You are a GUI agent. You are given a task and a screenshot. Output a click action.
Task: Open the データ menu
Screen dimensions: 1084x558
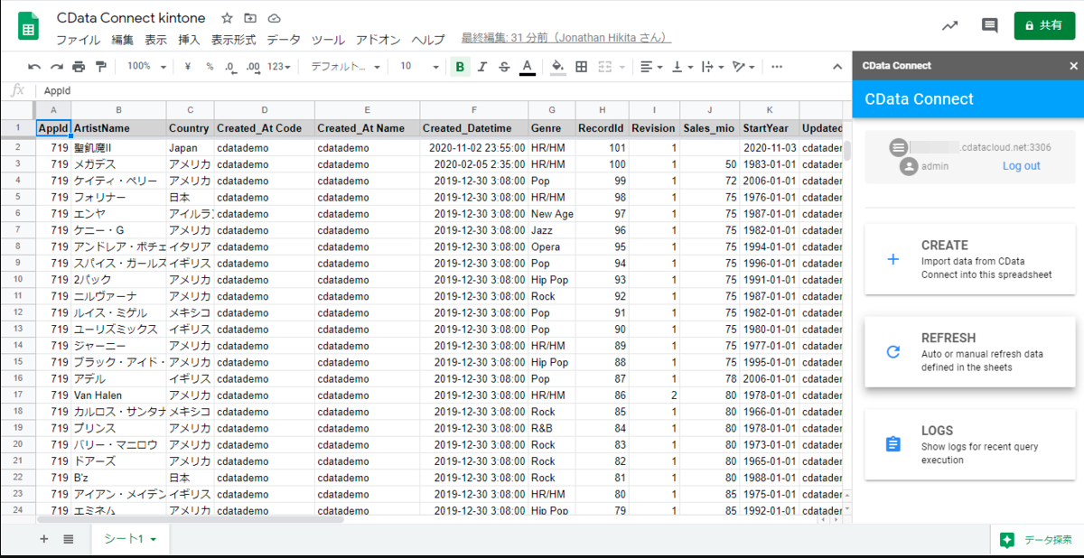(x=284, y=40)
